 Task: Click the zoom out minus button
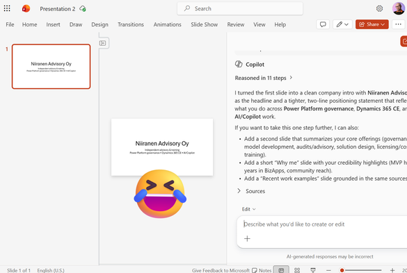click(328, 270)
